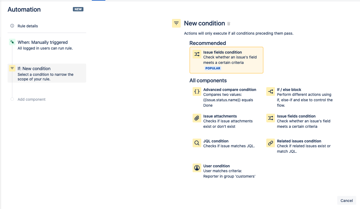Click Add component in the rule chain
The height and width of the screenshot is (209, 360).
31,99
